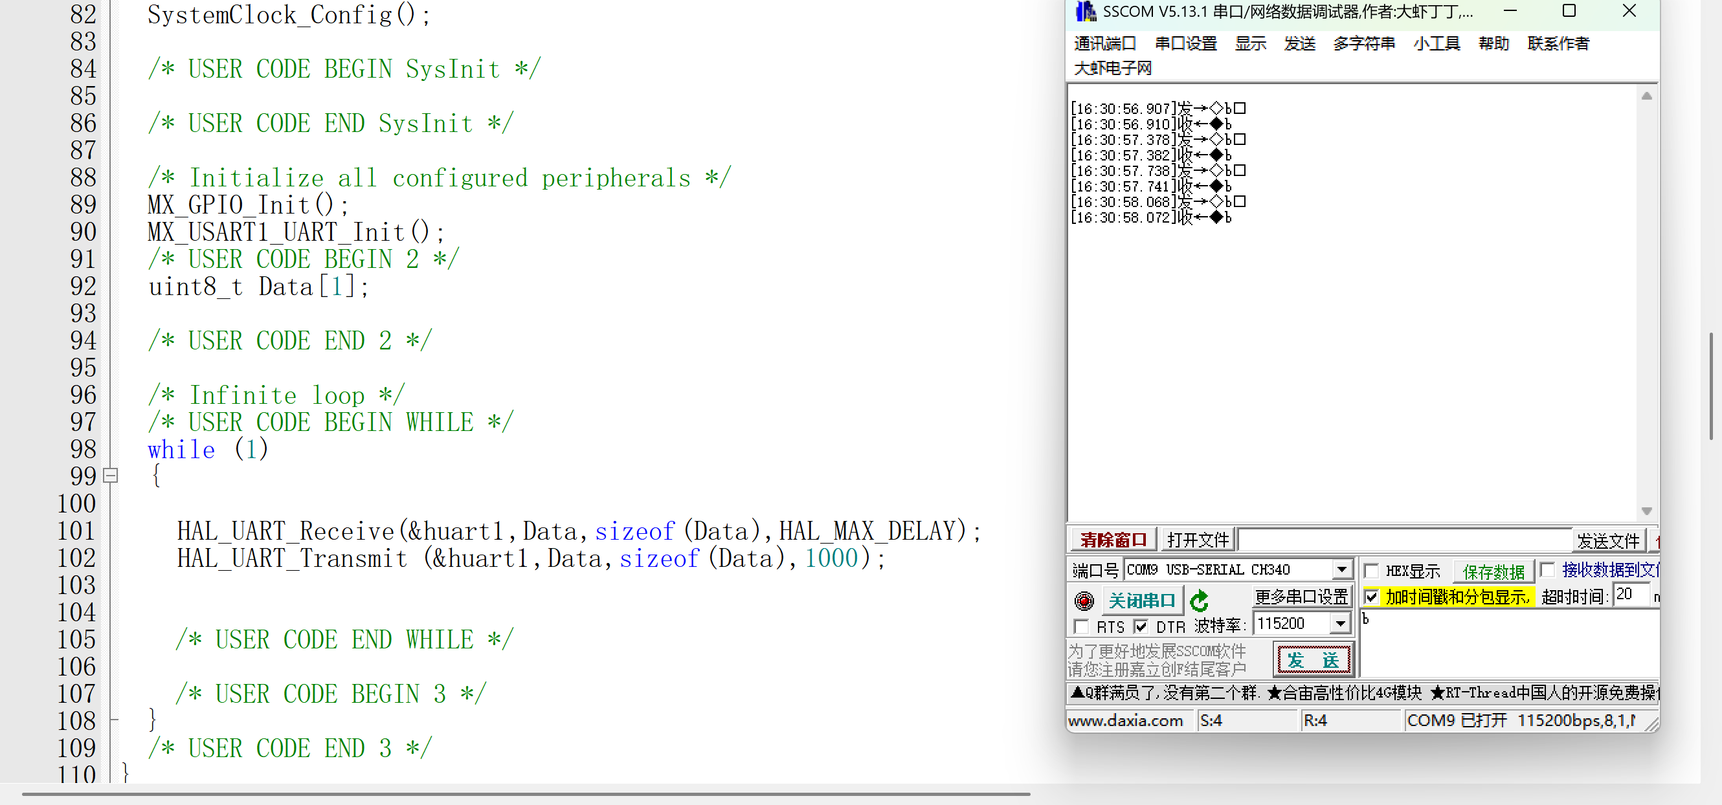Open the 多字符串 menu
Viewport: 1722px width, 805px height.
point(1364,44)
